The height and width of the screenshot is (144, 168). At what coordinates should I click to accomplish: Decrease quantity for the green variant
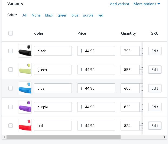[142, 72]
